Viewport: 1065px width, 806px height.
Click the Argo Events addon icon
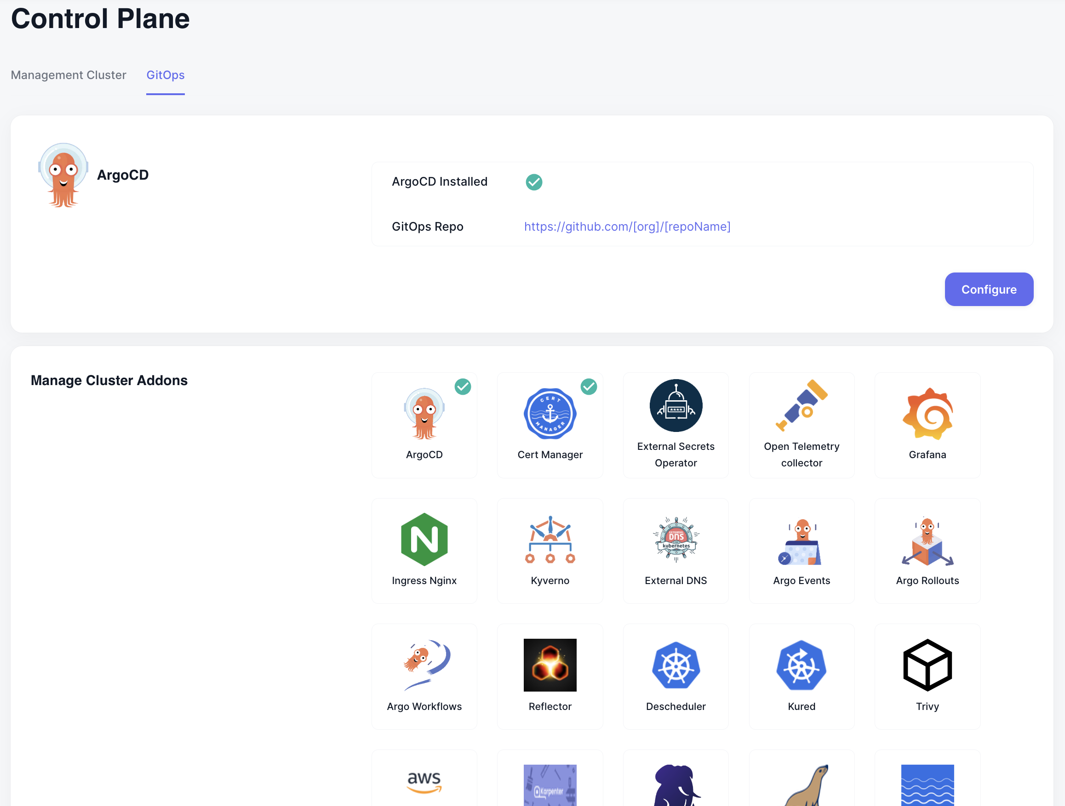(x=801, y=541)
